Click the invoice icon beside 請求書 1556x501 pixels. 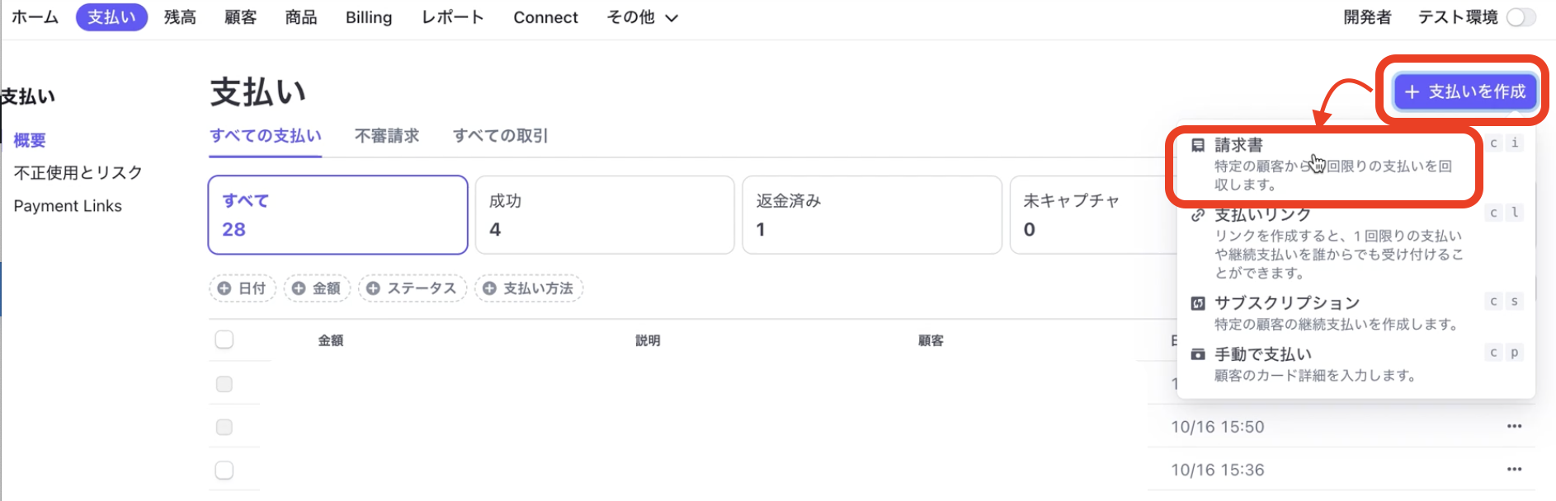point(1198,146)
